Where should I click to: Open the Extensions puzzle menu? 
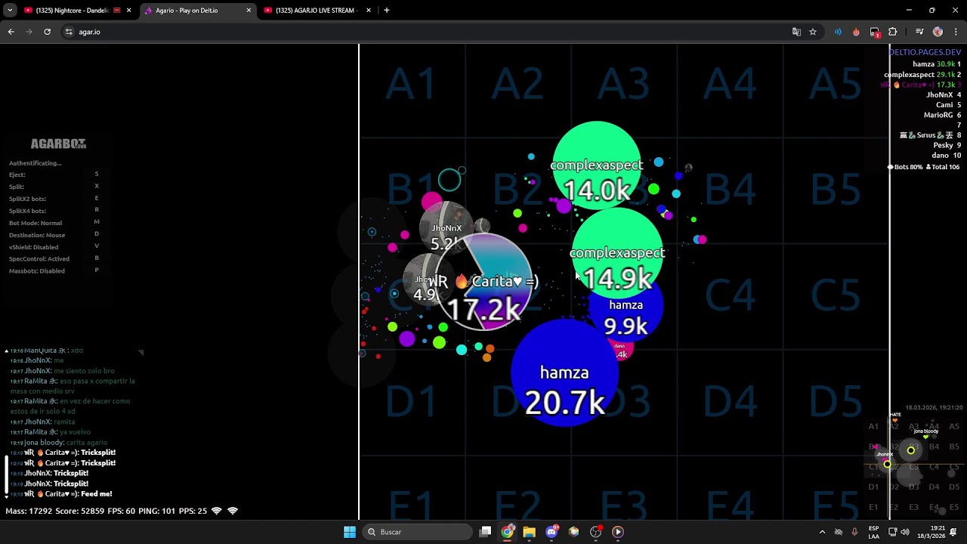893,32
